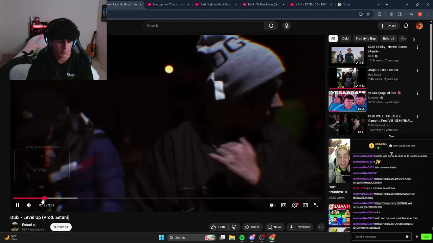Open options for yesan apaga el aire
Viewport: 433px width, 243px height.
[417, 93]
